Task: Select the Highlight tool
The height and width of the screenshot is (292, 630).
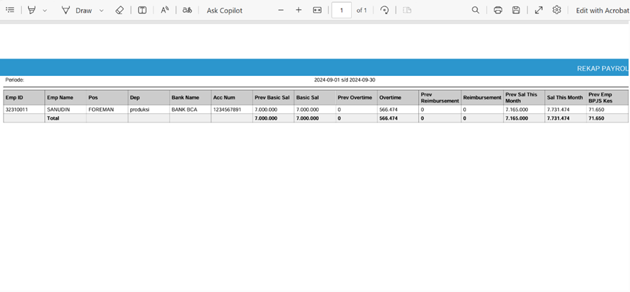Action: [x=32, y=11]
